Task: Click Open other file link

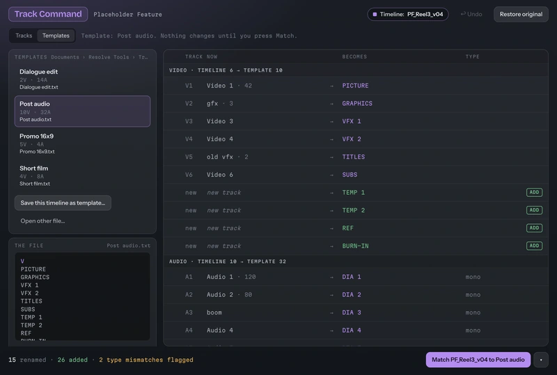Action: click(x=42, y=221)
